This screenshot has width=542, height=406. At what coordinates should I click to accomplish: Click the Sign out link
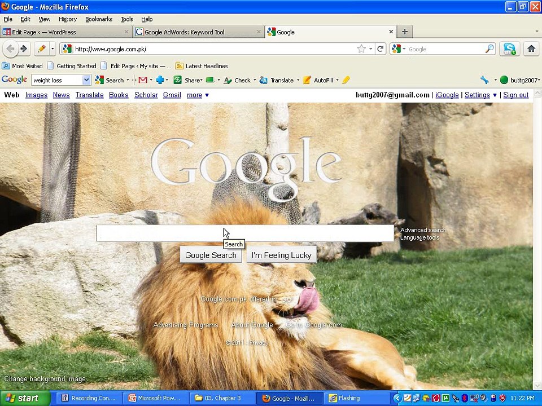point(515,95)
